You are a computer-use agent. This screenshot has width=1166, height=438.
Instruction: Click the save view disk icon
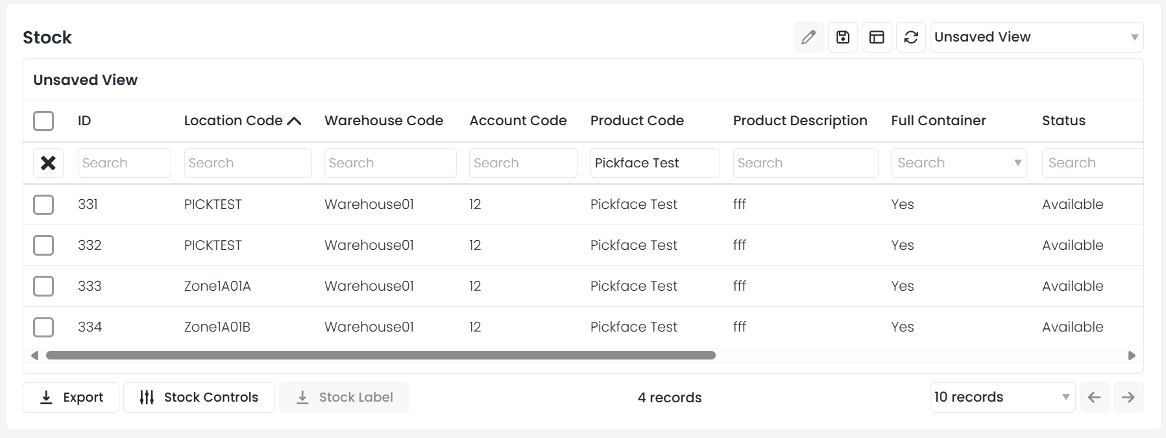click(842, 38)
